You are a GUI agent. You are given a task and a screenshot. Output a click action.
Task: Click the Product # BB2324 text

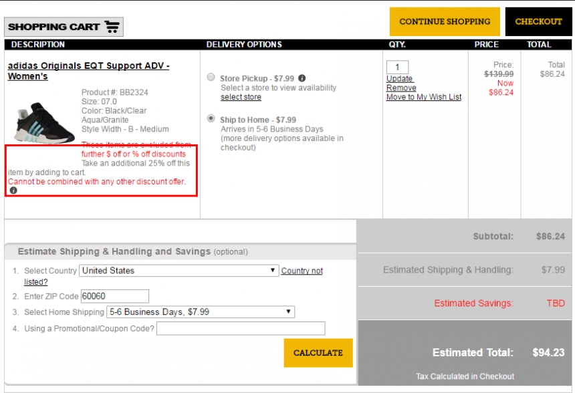point(115,92)
